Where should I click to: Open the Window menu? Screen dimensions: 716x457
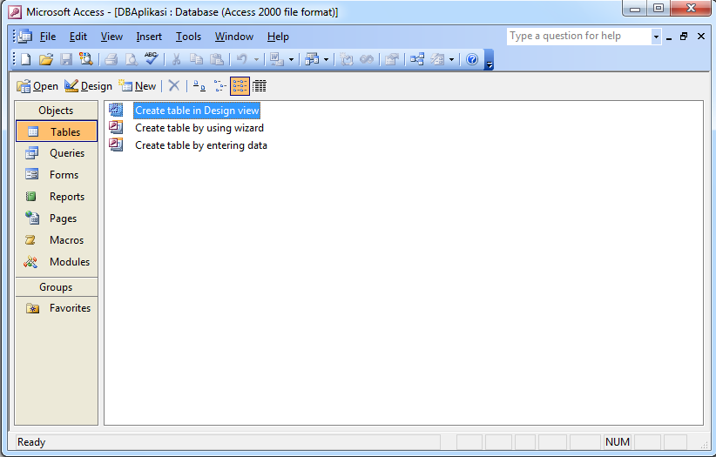234,37
